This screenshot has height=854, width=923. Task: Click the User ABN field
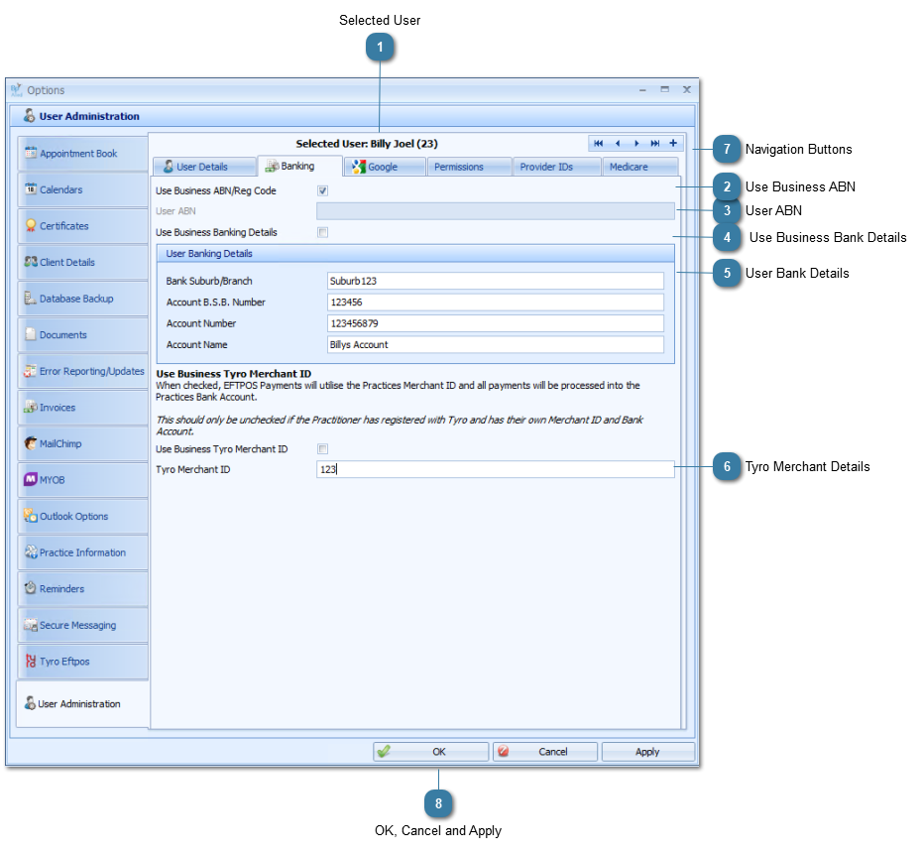click(x=496, y=211)
